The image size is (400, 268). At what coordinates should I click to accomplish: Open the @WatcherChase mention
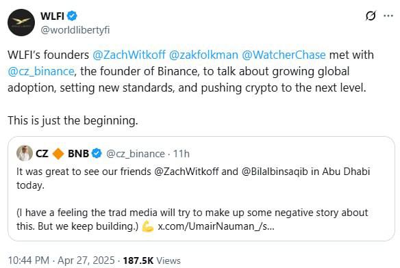click(284, 55)
